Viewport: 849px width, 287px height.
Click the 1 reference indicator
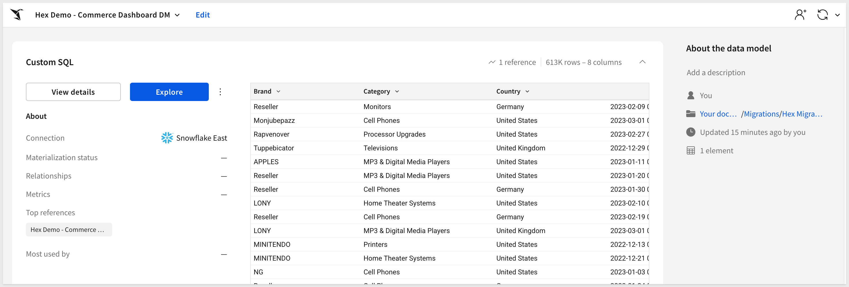tap(512, 62)
